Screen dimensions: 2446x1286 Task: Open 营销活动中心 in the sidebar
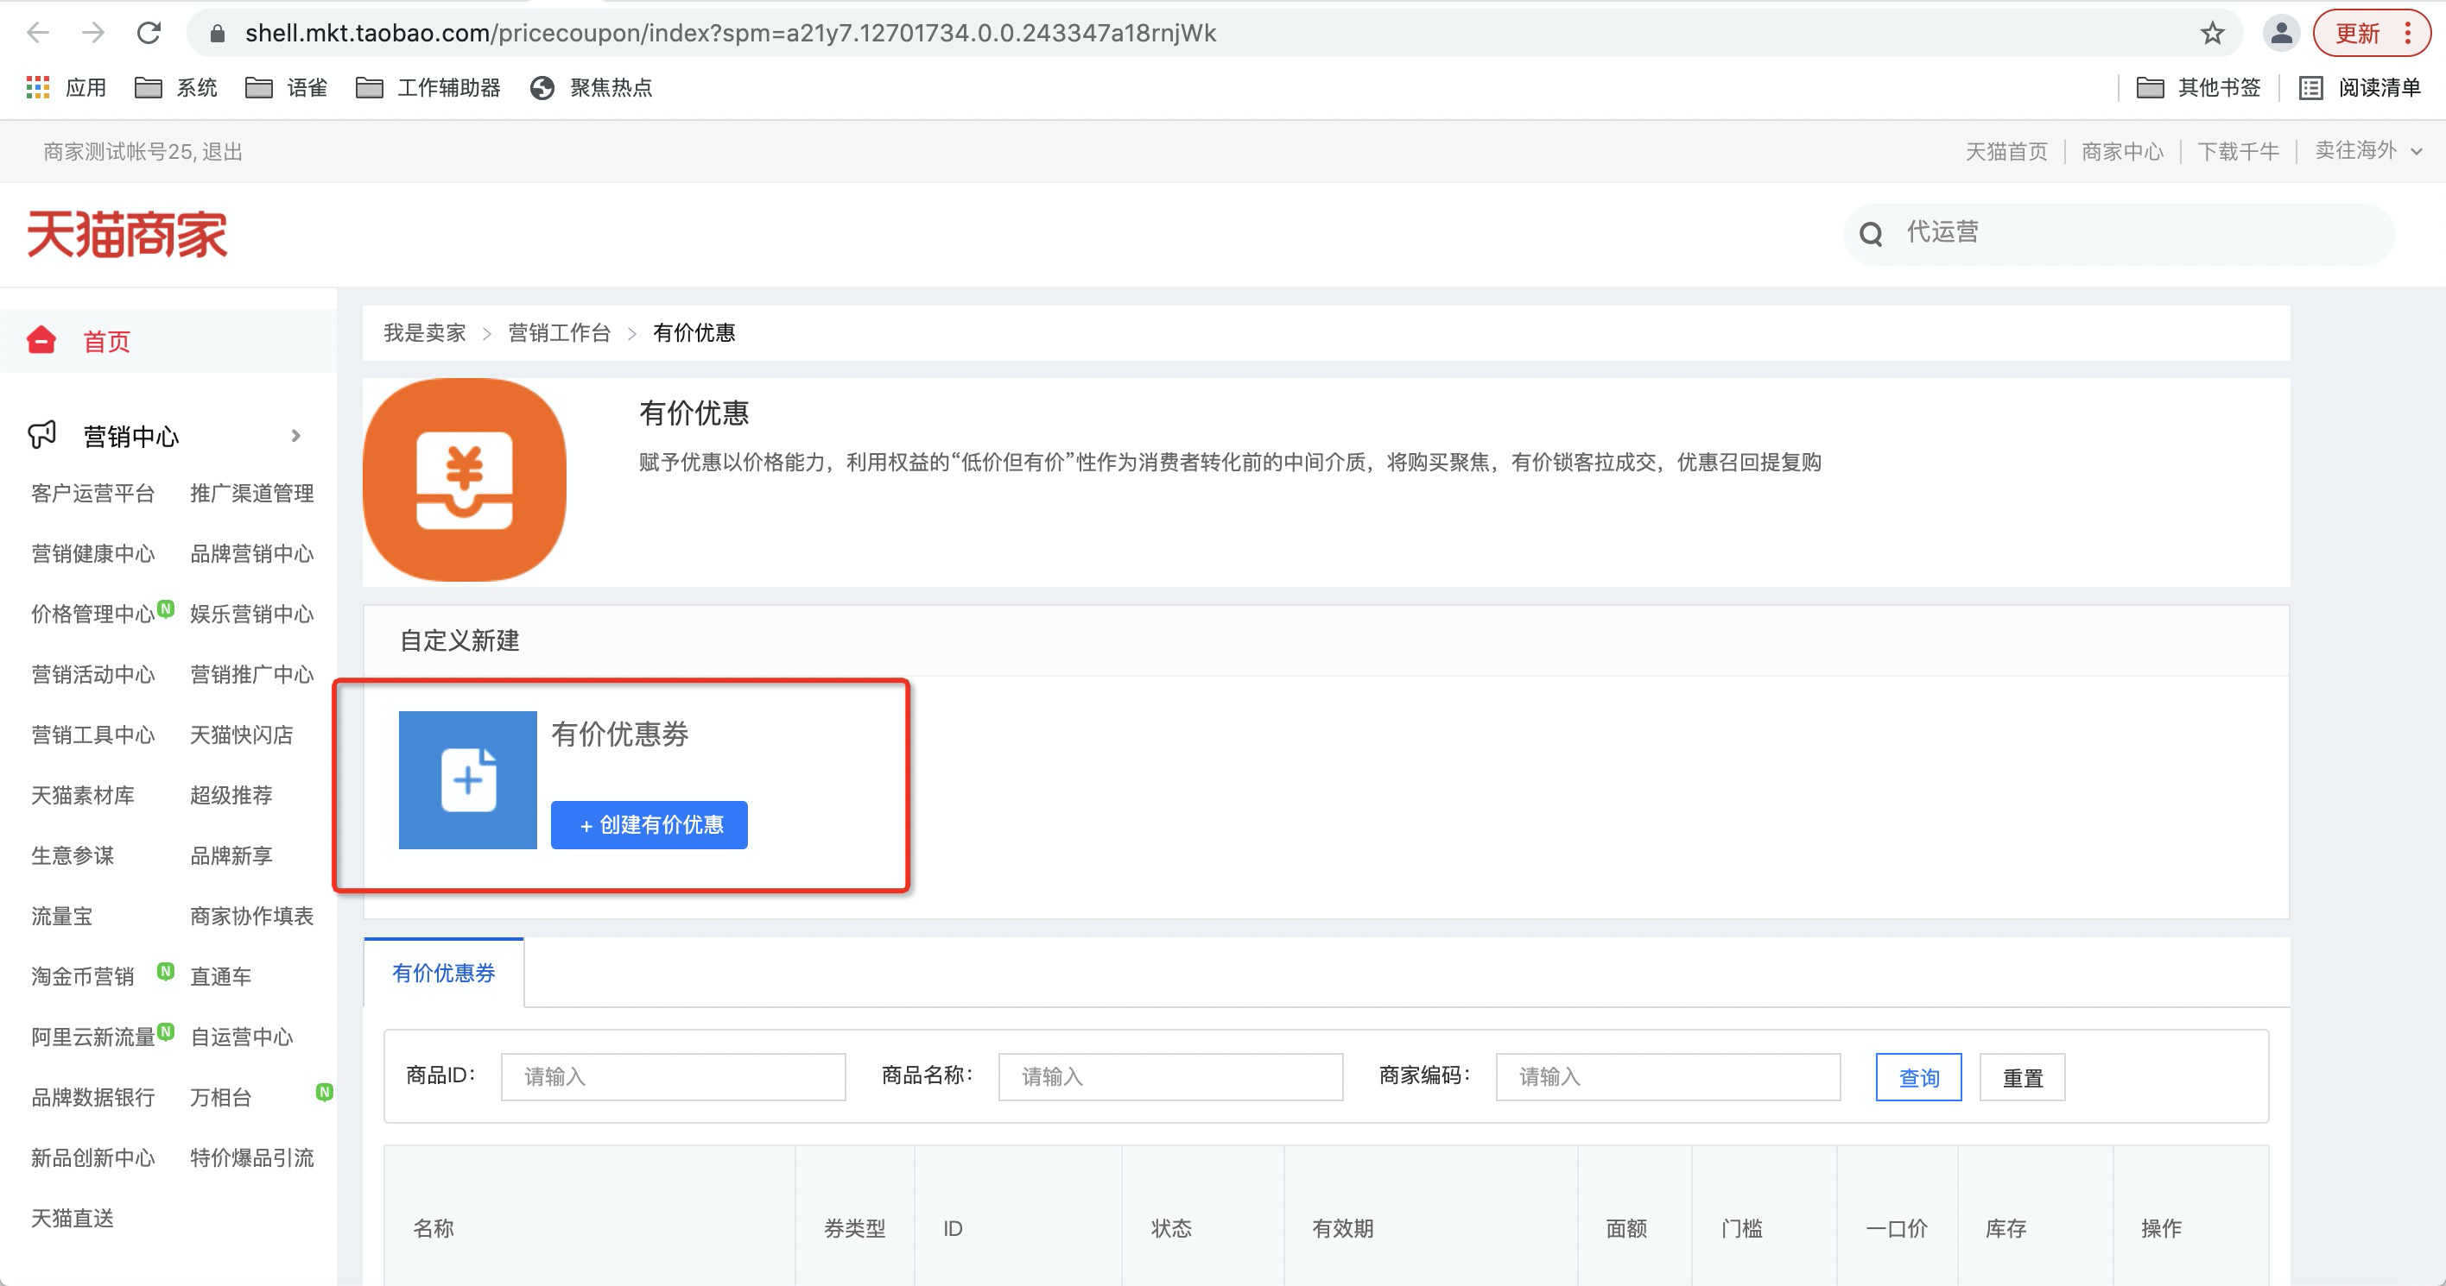point(93,675)
